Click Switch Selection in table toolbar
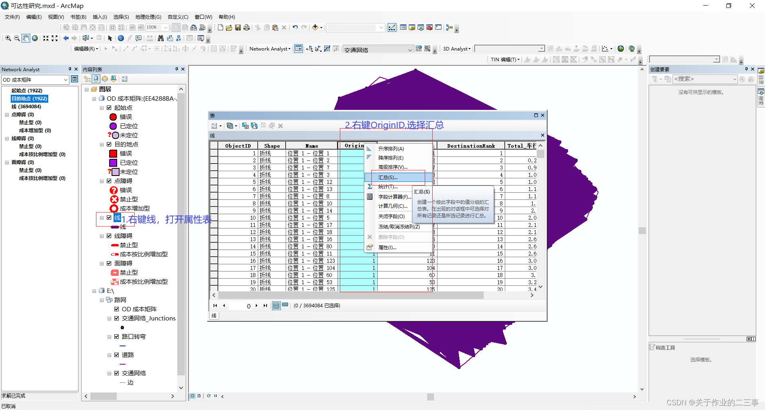Image resolution: width=765 pixels, height=410 pixels. tap(254, 126)
